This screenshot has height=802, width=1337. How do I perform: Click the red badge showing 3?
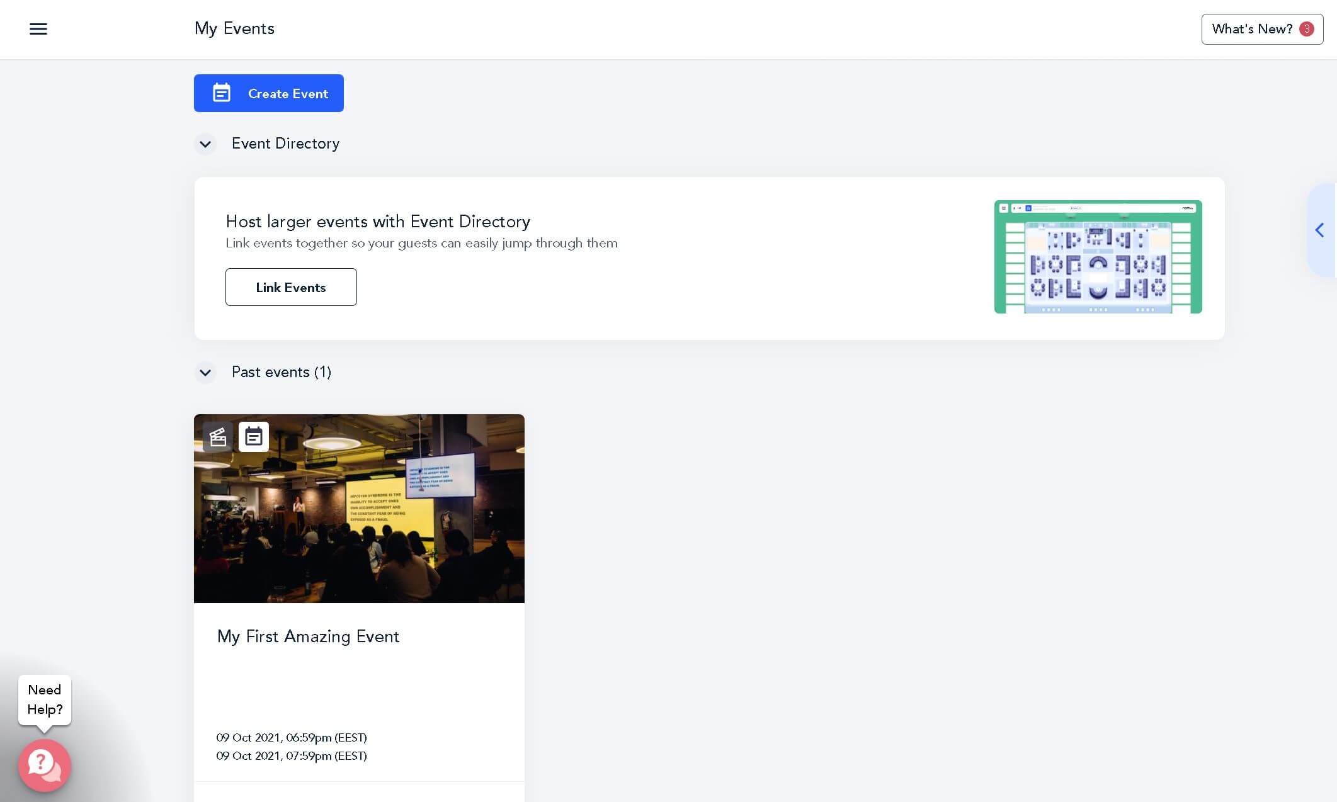(x=1307, y=29)
